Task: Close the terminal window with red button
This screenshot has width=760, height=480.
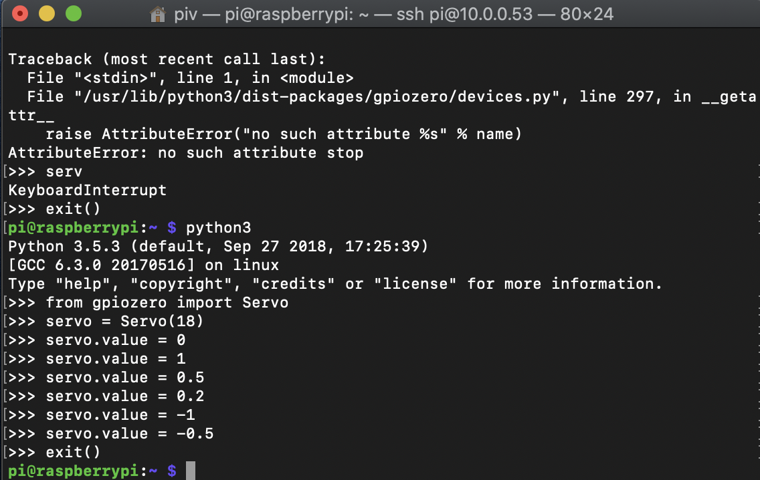Action: click(x=20, y=13)
